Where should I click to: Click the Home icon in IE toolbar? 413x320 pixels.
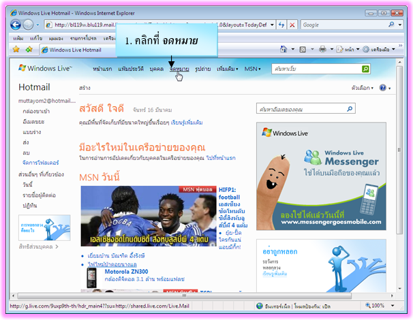point(284,49)
